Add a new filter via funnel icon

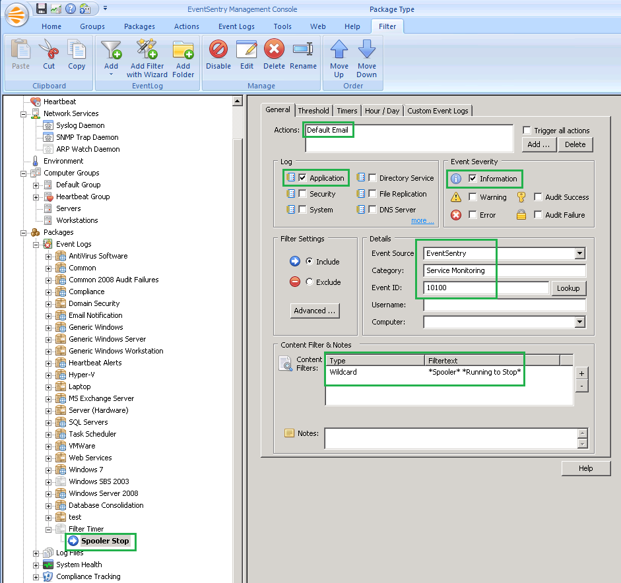111,57
